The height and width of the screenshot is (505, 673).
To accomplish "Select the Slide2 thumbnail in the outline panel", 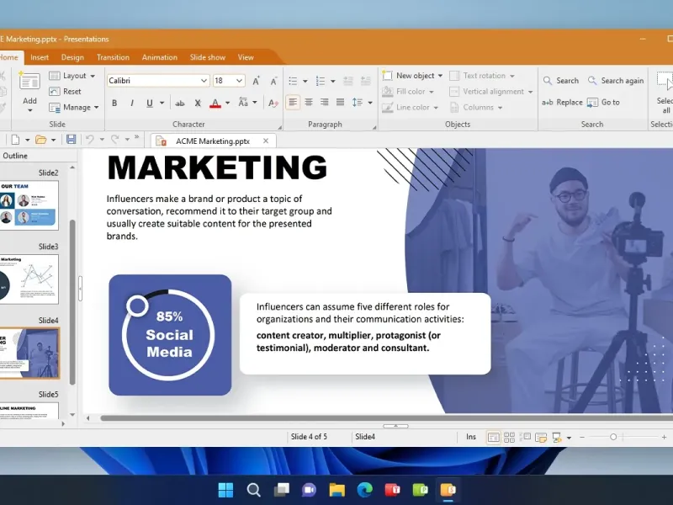I will pyautogui.click(x=29, y=205).
